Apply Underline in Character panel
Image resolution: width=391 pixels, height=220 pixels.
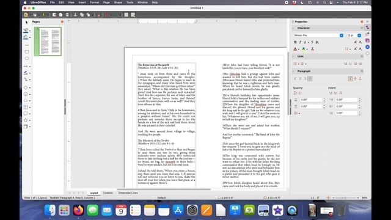(x=304, y=42)
